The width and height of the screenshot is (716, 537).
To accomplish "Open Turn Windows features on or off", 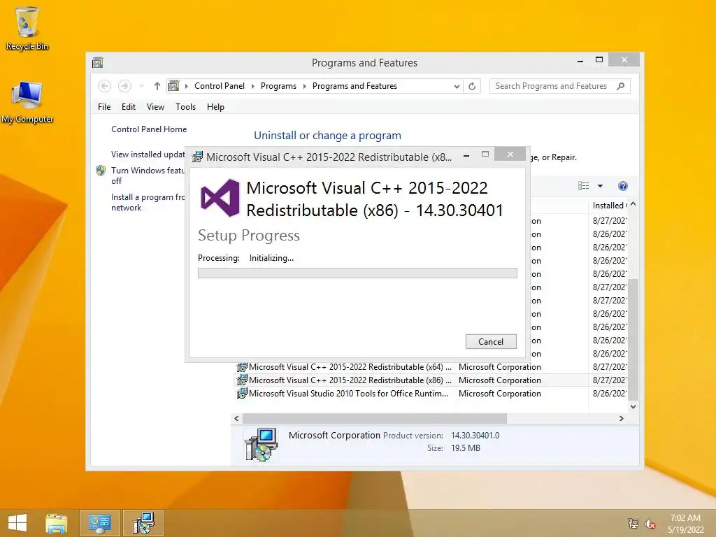I will (148, 176).
